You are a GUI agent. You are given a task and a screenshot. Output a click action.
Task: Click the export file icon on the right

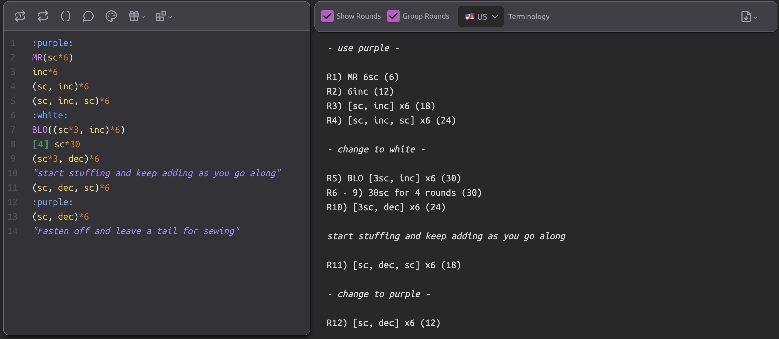(x=746, y=17)
